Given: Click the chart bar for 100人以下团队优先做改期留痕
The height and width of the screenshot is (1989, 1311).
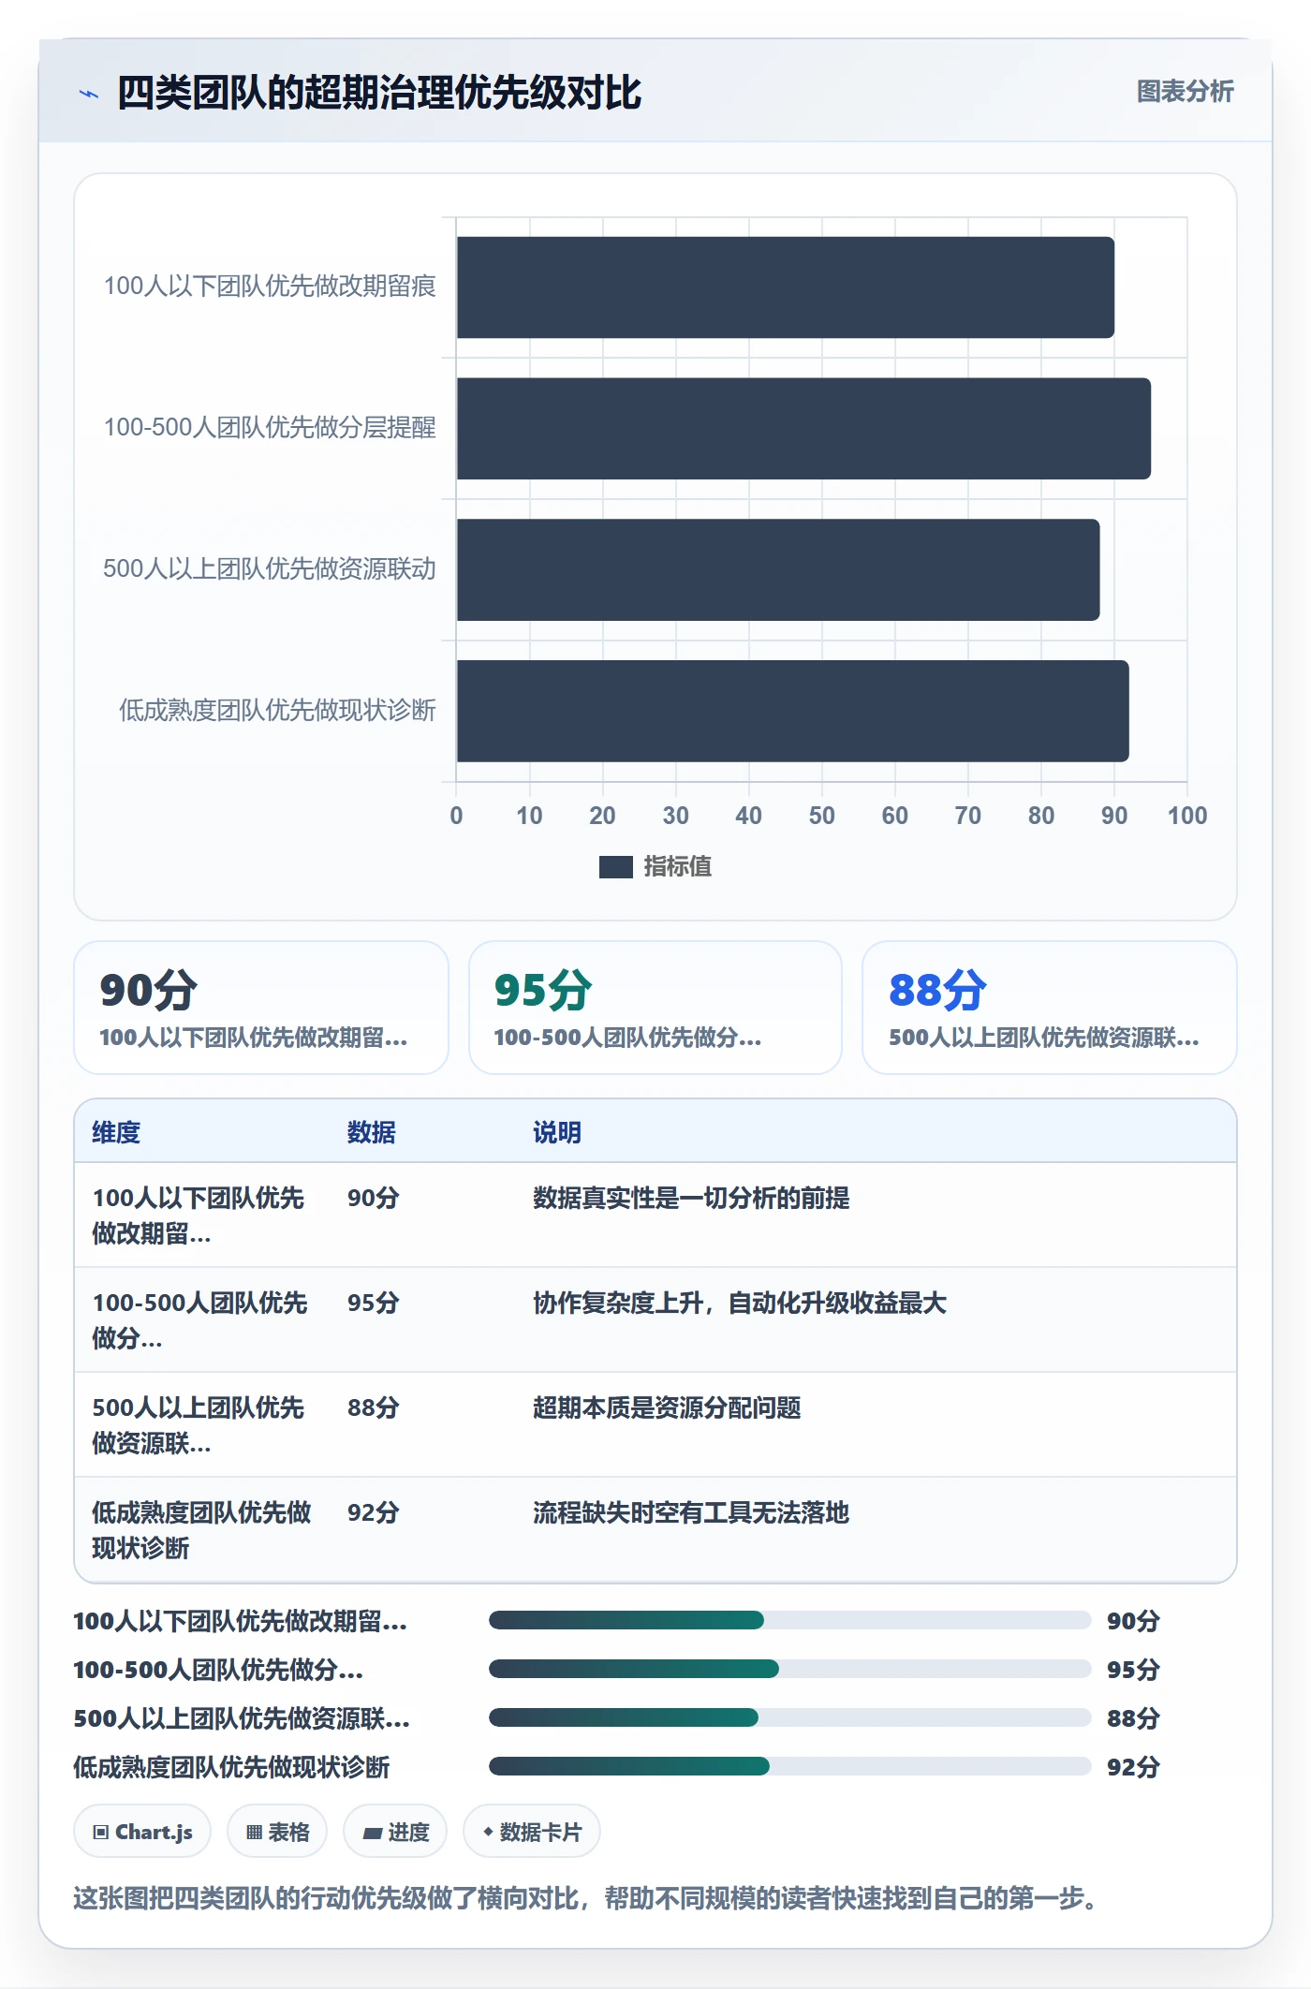Looking at the screenshot, I should (785, 287).
